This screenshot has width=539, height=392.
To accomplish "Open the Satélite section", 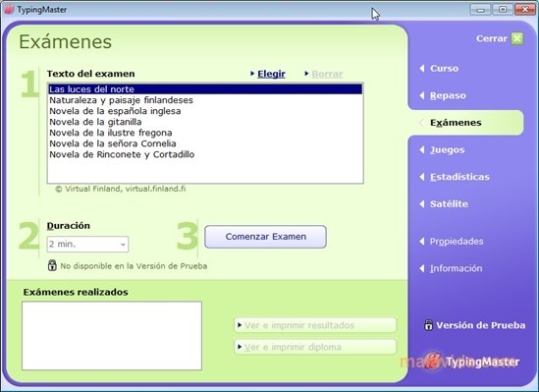I will [449, 204].
